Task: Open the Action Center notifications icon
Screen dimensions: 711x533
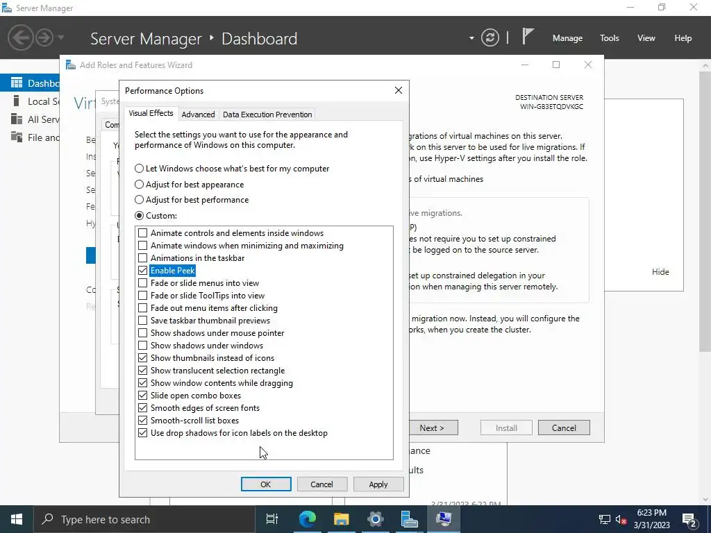Action: pos(689,519)
